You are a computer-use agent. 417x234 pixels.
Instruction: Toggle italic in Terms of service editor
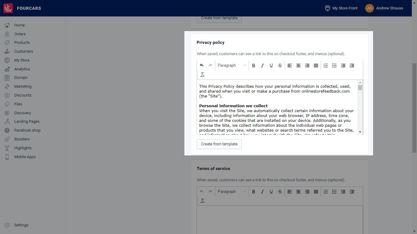pos(262,192)
